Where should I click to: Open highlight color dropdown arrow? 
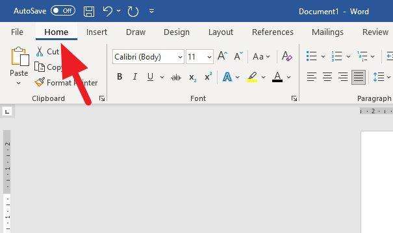pyautogui.click(x=263, y=77)
